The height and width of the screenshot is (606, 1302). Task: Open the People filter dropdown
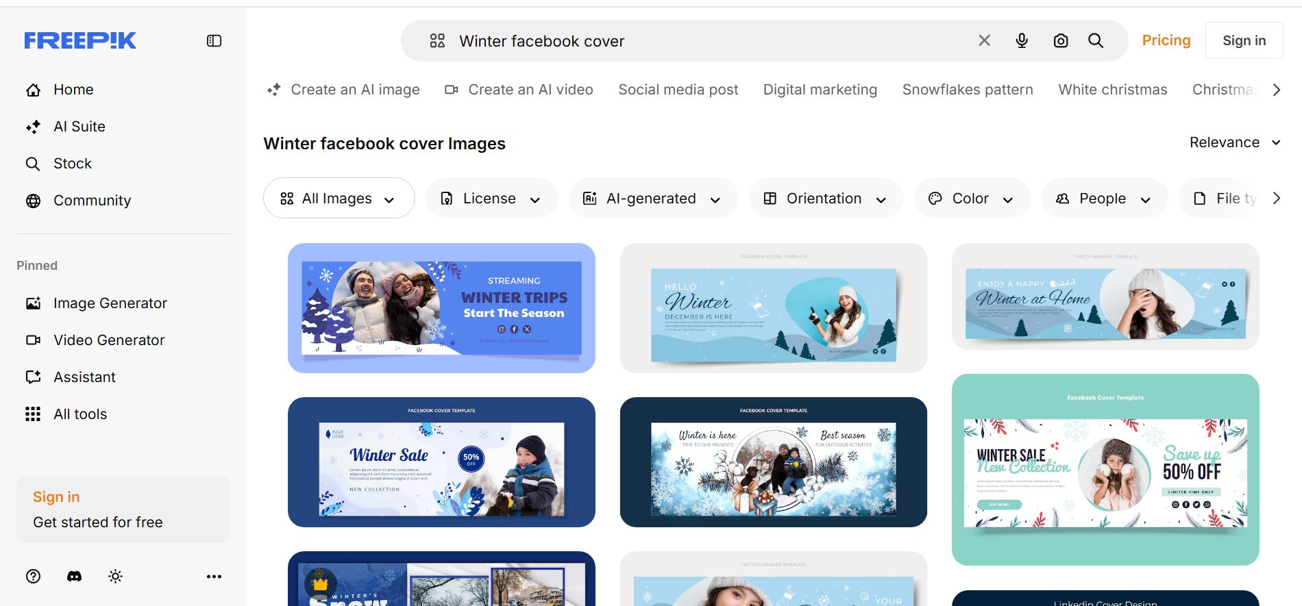tap(1104, 198)
